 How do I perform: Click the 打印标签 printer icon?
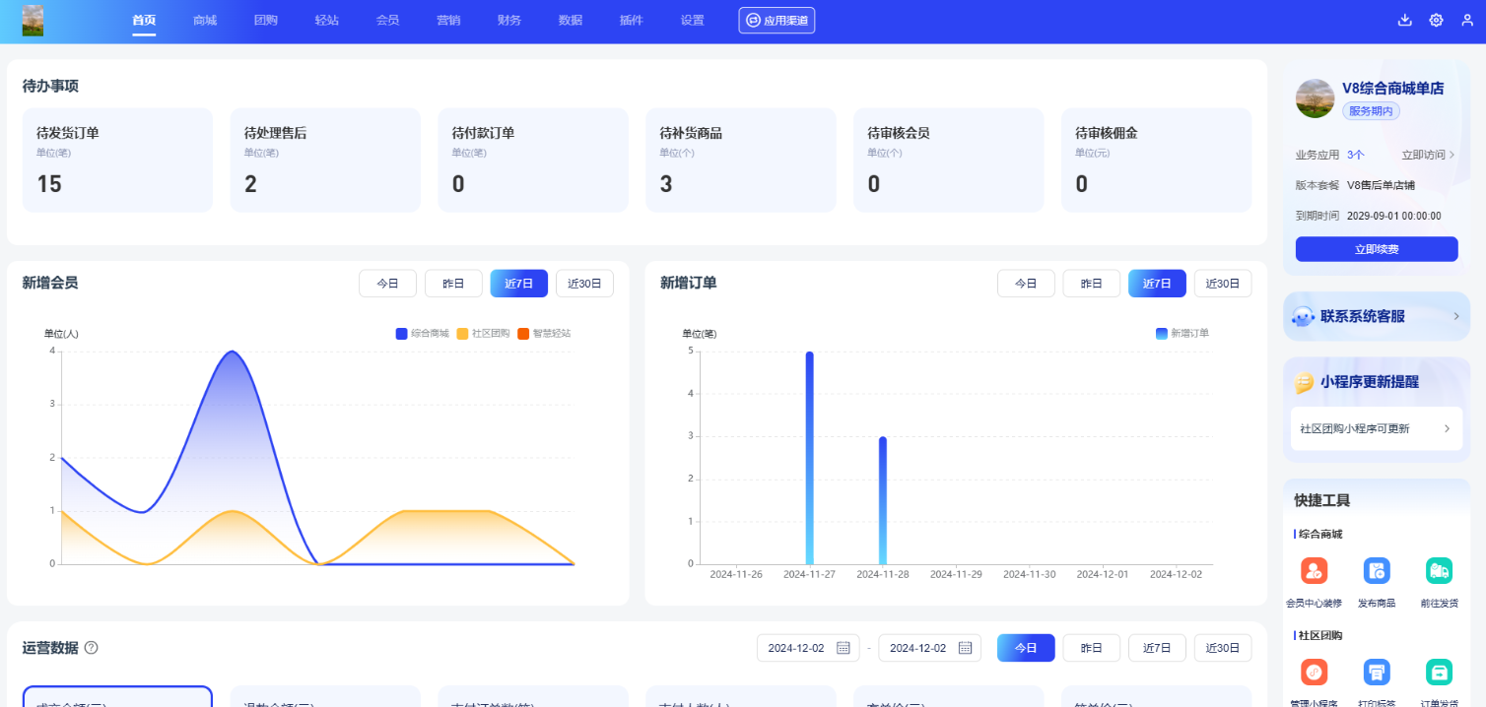click(x=1376, y=672)
